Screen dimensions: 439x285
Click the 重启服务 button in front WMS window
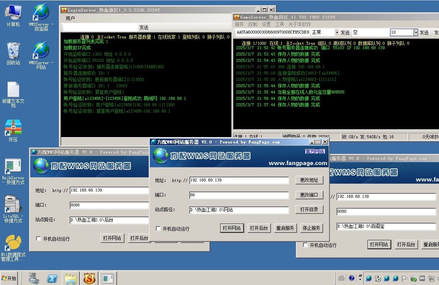[x=285, y=228]
